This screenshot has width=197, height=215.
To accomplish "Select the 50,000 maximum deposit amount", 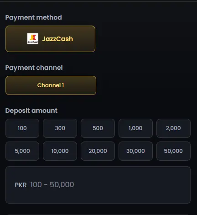I will 173,151.
